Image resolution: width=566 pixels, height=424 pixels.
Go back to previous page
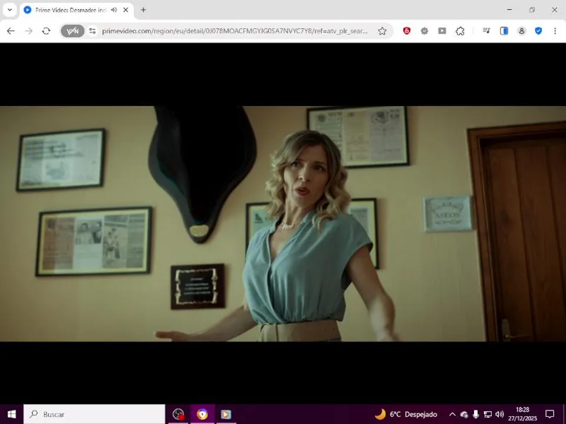tap(11, 31)
